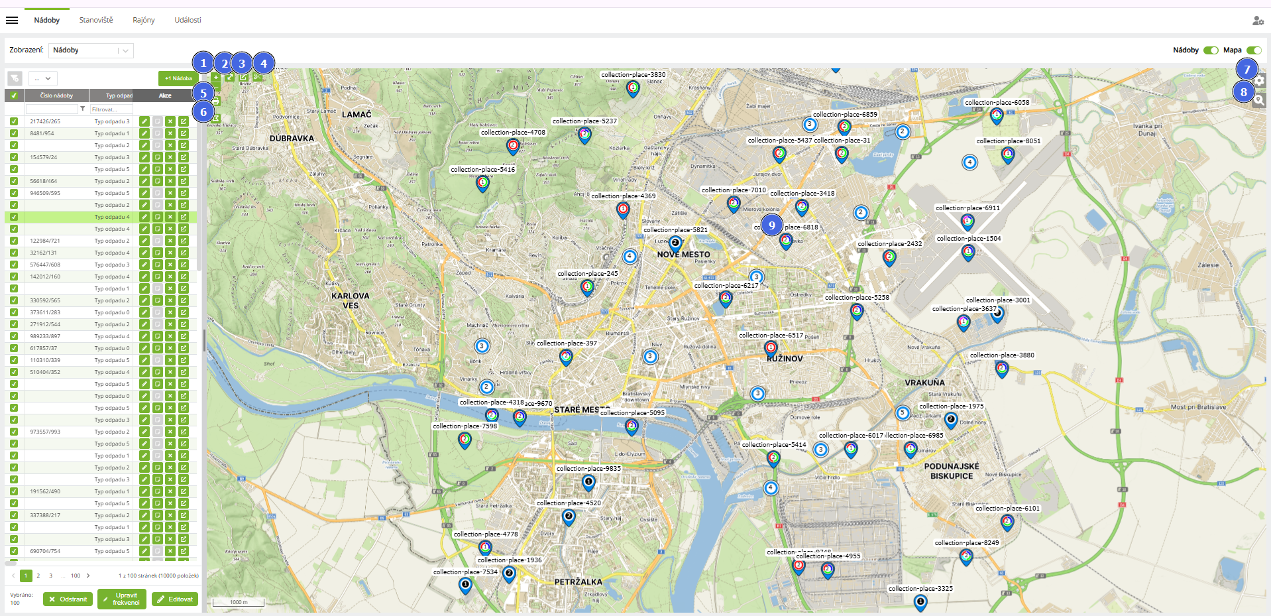Switch to the Stanoviště tab
The image size is (1271, 616).
click(96, 20)
